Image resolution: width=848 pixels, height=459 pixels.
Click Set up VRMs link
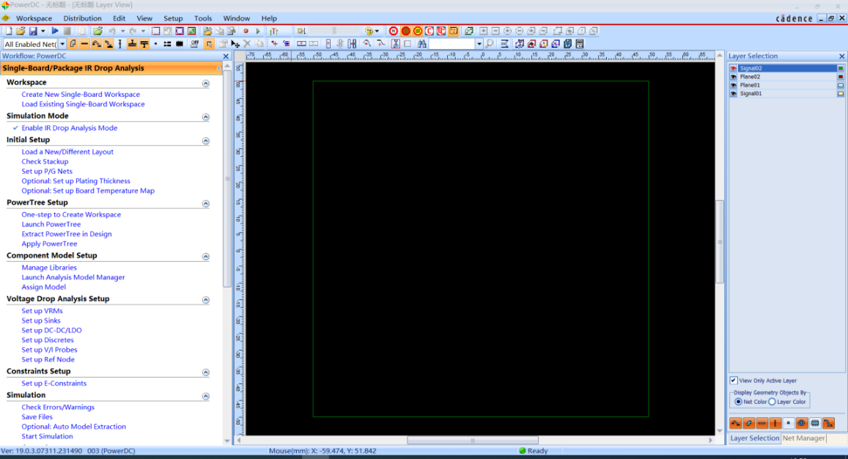point(43,311)
